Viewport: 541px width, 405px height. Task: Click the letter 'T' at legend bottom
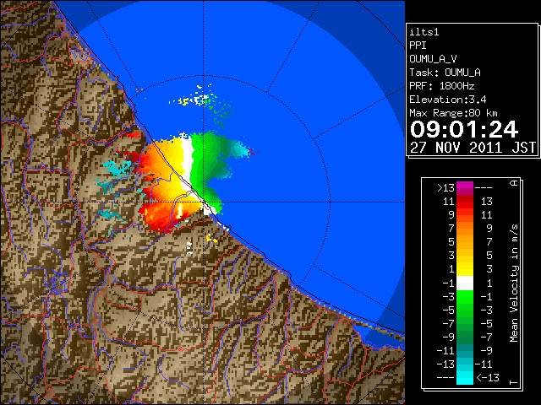click(x=514, y=382)
